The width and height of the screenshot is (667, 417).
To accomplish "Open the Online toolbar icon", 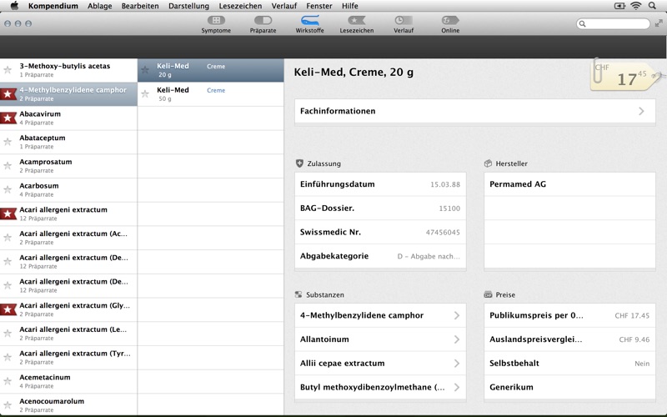I will pyautogui.click(x=450, y=20).
